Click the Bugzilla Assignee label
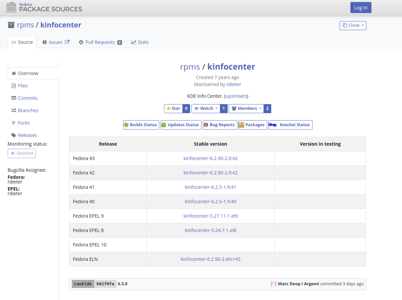The height and width of the screenshot is (300, 402). [27, 170]
